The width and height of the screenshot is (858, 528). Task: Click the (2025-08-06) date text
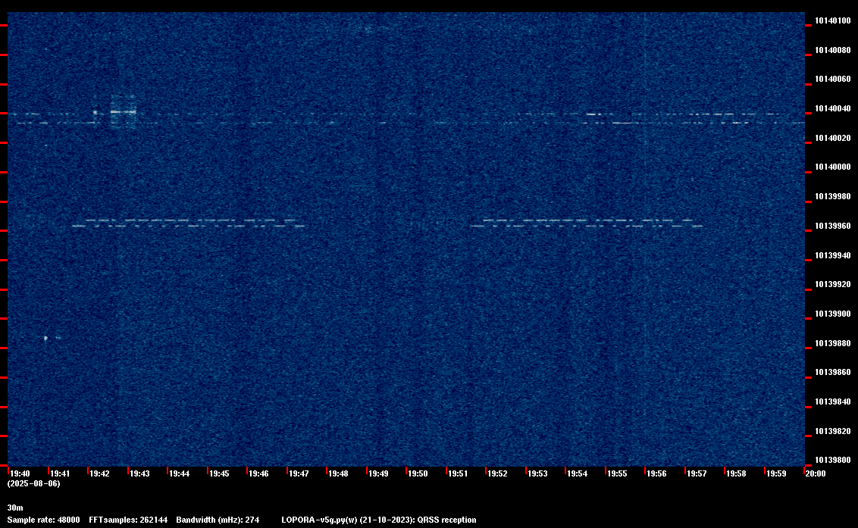click(x=34, y=483)
